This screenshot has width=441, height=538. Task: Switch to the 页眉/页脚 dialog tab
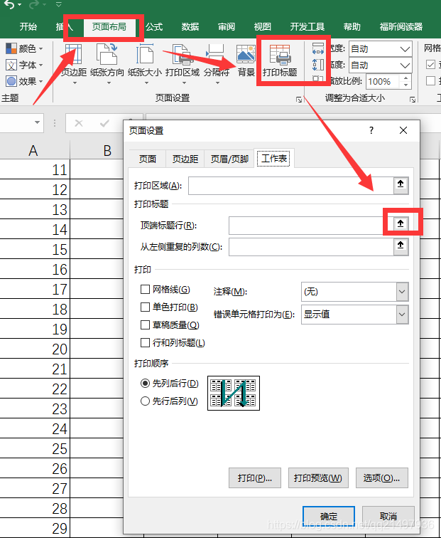pos(229,159)
